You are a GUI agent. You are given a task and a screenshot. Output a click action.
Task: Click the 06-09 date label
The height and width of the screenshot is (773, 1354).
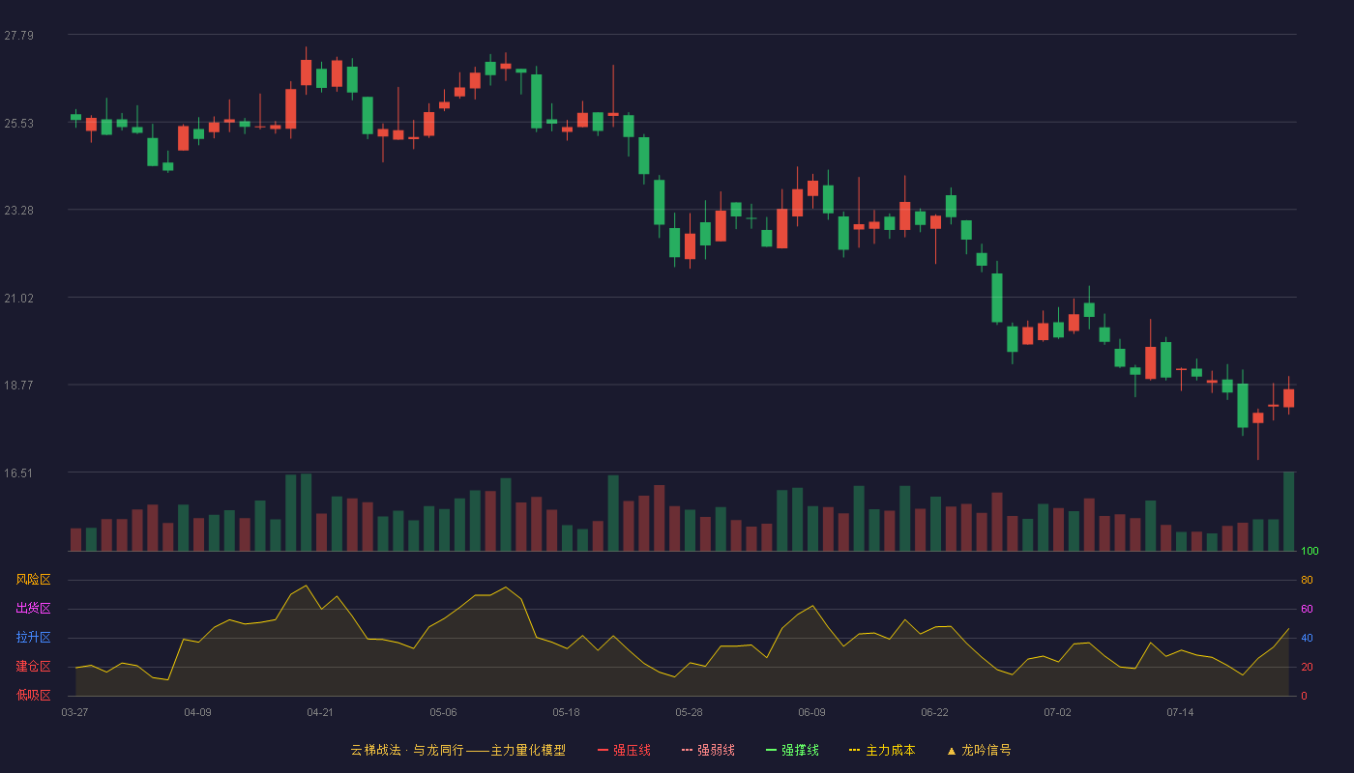[811, 712]
